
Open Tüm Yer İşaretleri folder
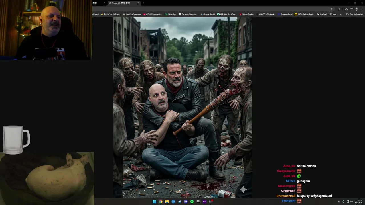(x=355, y=14)
